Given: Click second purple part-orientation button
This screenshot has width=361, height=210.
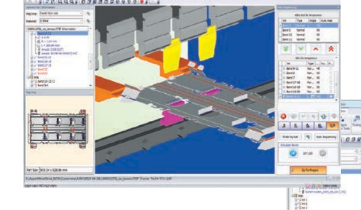Looking at the screenshot, I should pyautogui.click(x=296, y=126).
